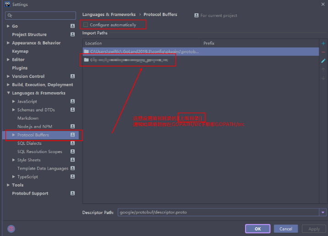Viewport: 328px width, 236px height.
Task: Click the project-level icon next to Go
Action: (x=72, y=26)
